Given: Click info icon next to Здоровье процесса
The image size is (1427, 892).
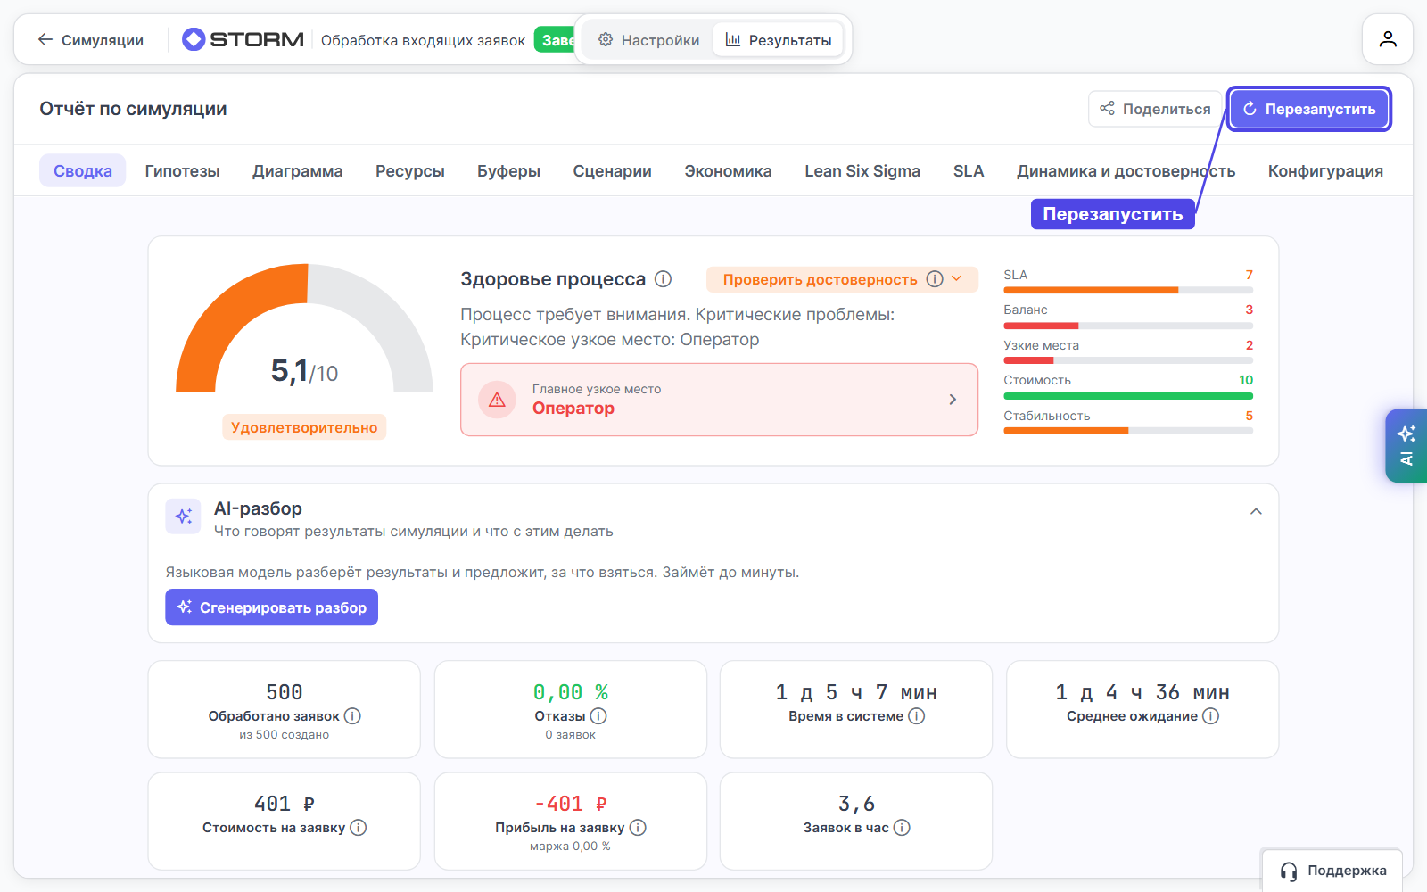Looking at the screenshot, I should (x=663, y=279).
